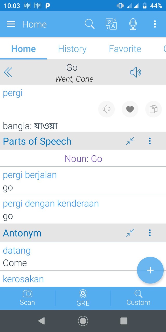
Task: Go back using the double-chevron arrow
Action: (8, 73)
